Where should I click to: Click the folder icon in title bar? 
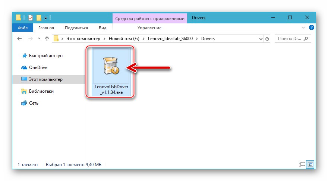(18, 18)
